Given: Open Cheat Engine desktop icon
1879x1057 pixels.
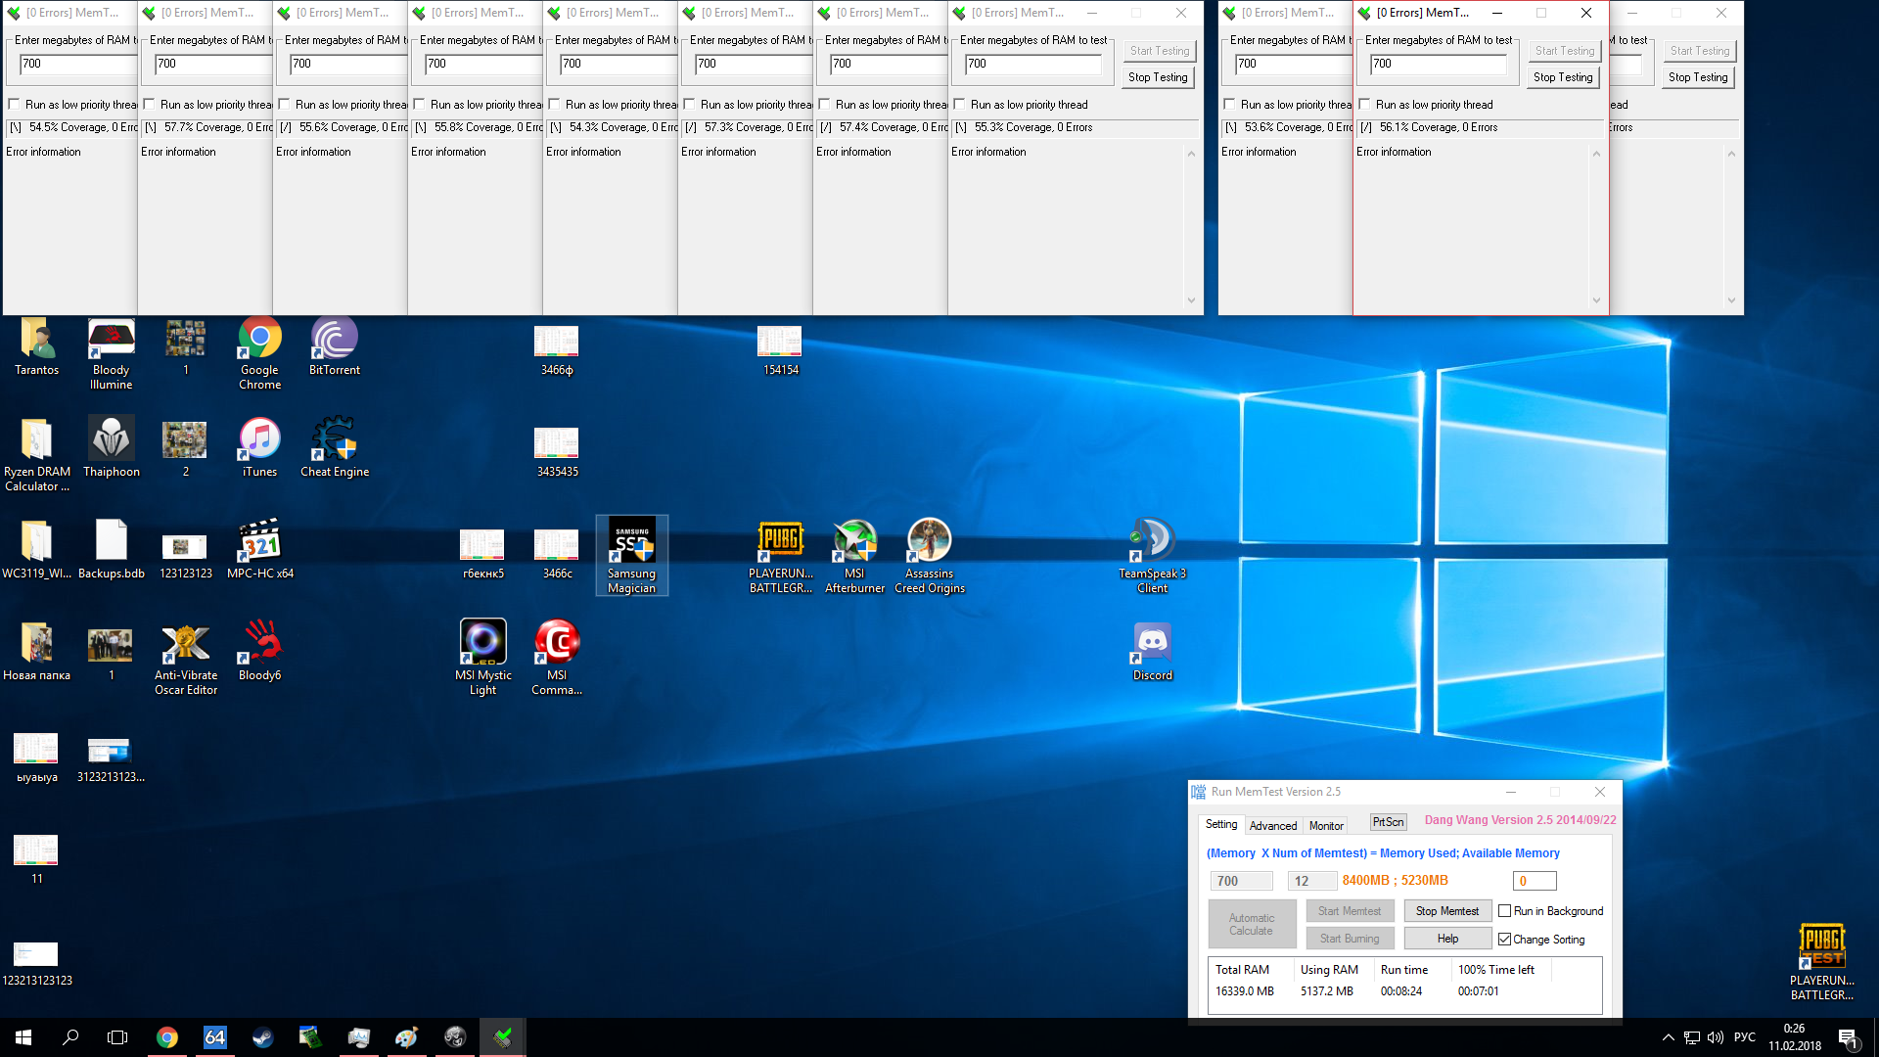Looking at the screenshot, I should (x=335, y=440).
